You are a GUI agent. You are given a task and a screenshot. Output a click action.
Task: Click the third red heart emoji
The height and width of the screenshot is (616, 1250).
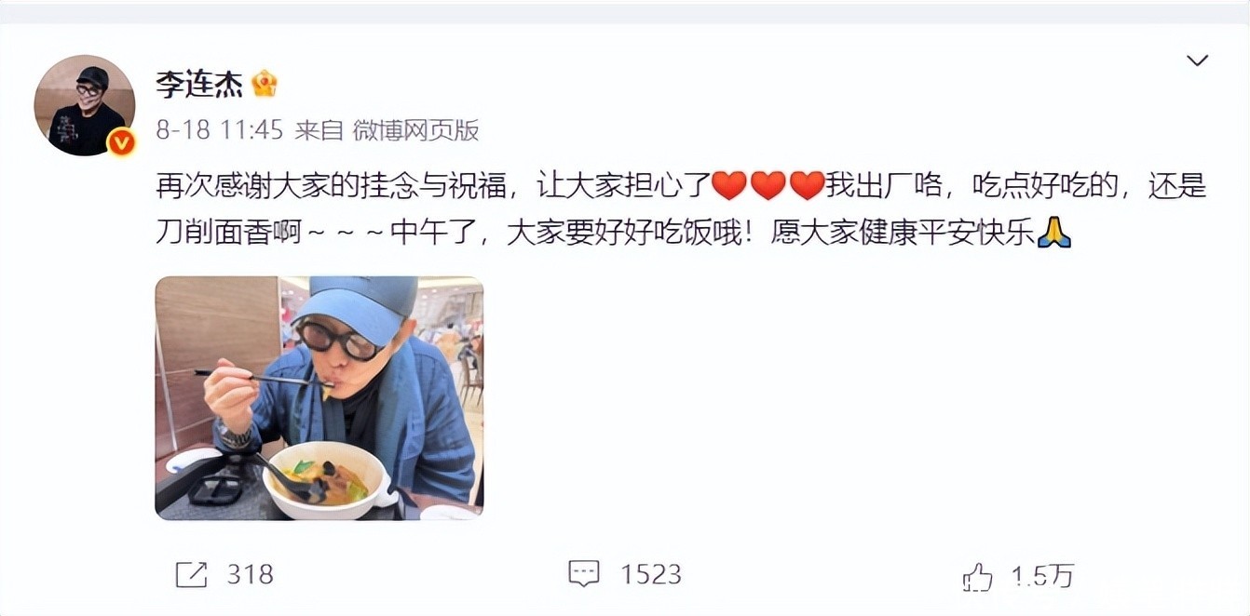point(807,186)
